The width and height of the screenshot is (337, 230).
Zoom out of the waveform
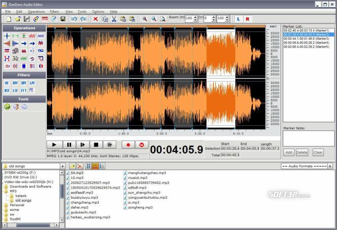click(154, 19)
